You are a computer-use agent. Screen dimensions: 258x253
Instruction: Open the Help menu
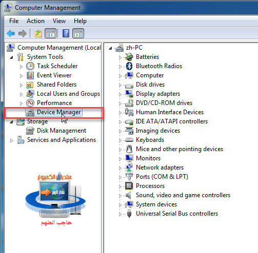[x=80, y=21]
